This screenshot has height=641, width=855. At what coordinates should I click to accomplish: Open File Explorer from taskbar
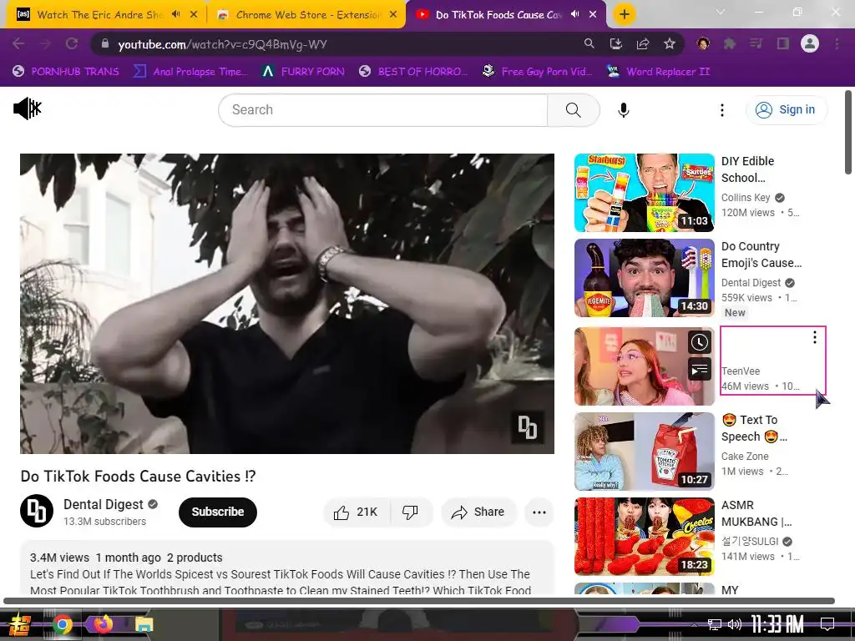144,624
